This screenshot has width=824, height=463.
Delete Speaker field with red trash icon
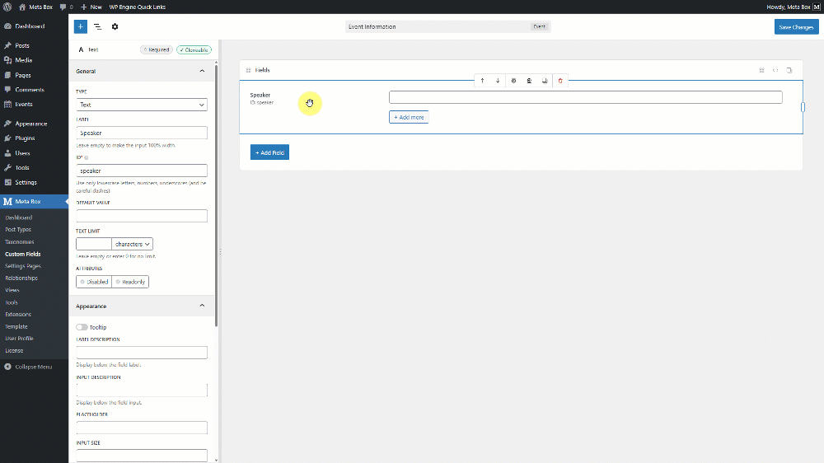(560, 81)
